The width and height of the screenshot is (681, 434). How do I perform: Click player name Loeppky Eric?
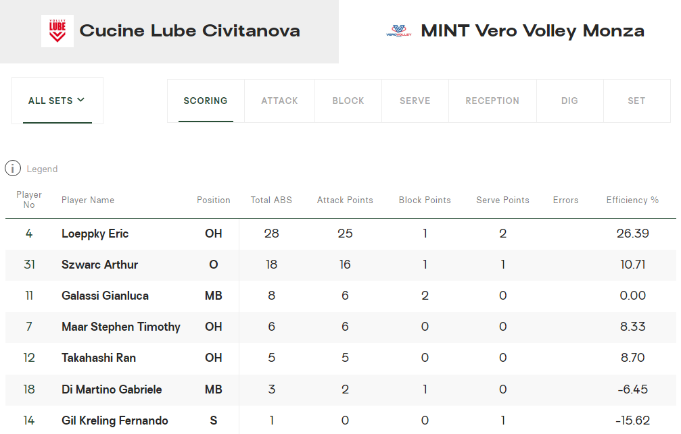(x=95, y=234)
